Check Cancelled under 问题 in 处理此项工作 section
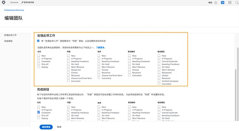This screenshot has width=239, height=131. tap(68, 81)
